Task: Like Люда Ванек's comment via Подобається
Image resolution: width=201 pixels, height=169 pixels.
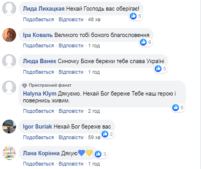Action: pyautogui.click(x=38, y=72)
